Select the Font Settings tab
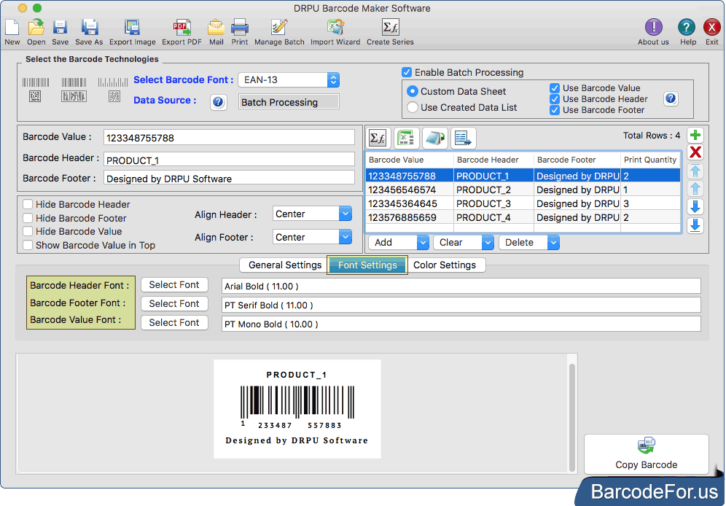Image resolution: width=726 pixels, height=506 pixels. pyautogui.click(x=367, y=265)
